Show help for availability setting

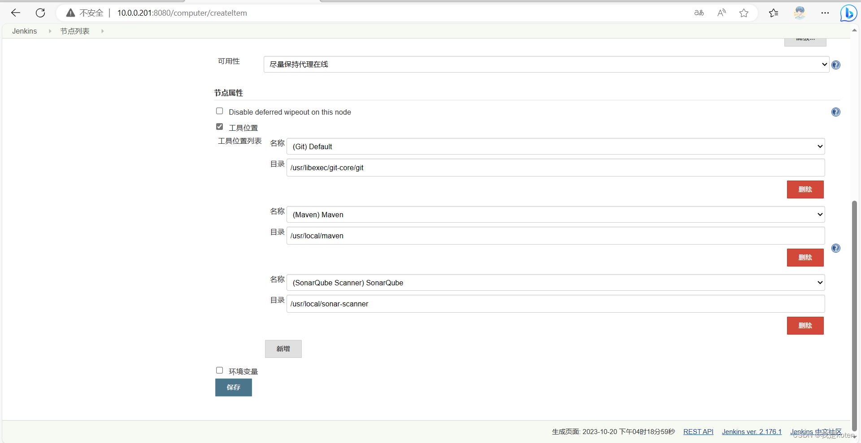[836, 65]
